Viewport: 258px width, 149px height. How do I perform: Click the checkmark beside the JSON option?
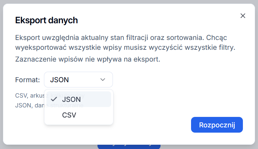pos(54,99)
